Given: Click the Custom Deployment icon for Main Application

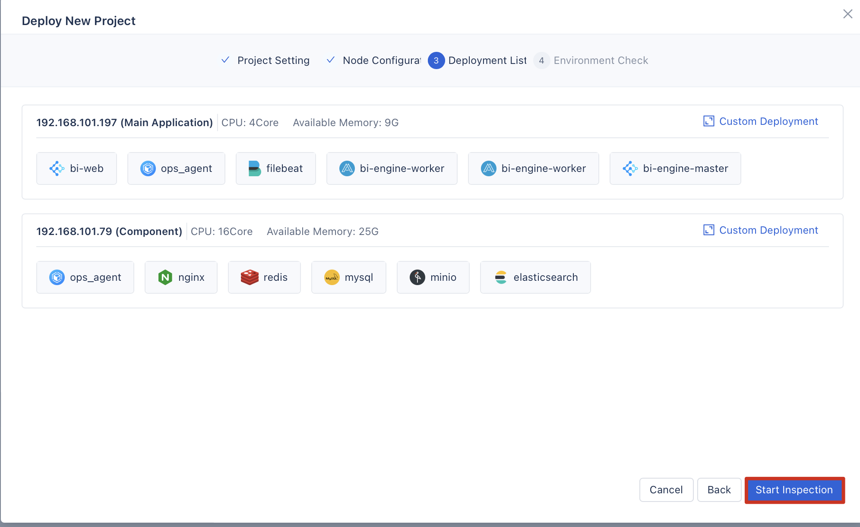Looking at the screenshot, I should (708, 121).
